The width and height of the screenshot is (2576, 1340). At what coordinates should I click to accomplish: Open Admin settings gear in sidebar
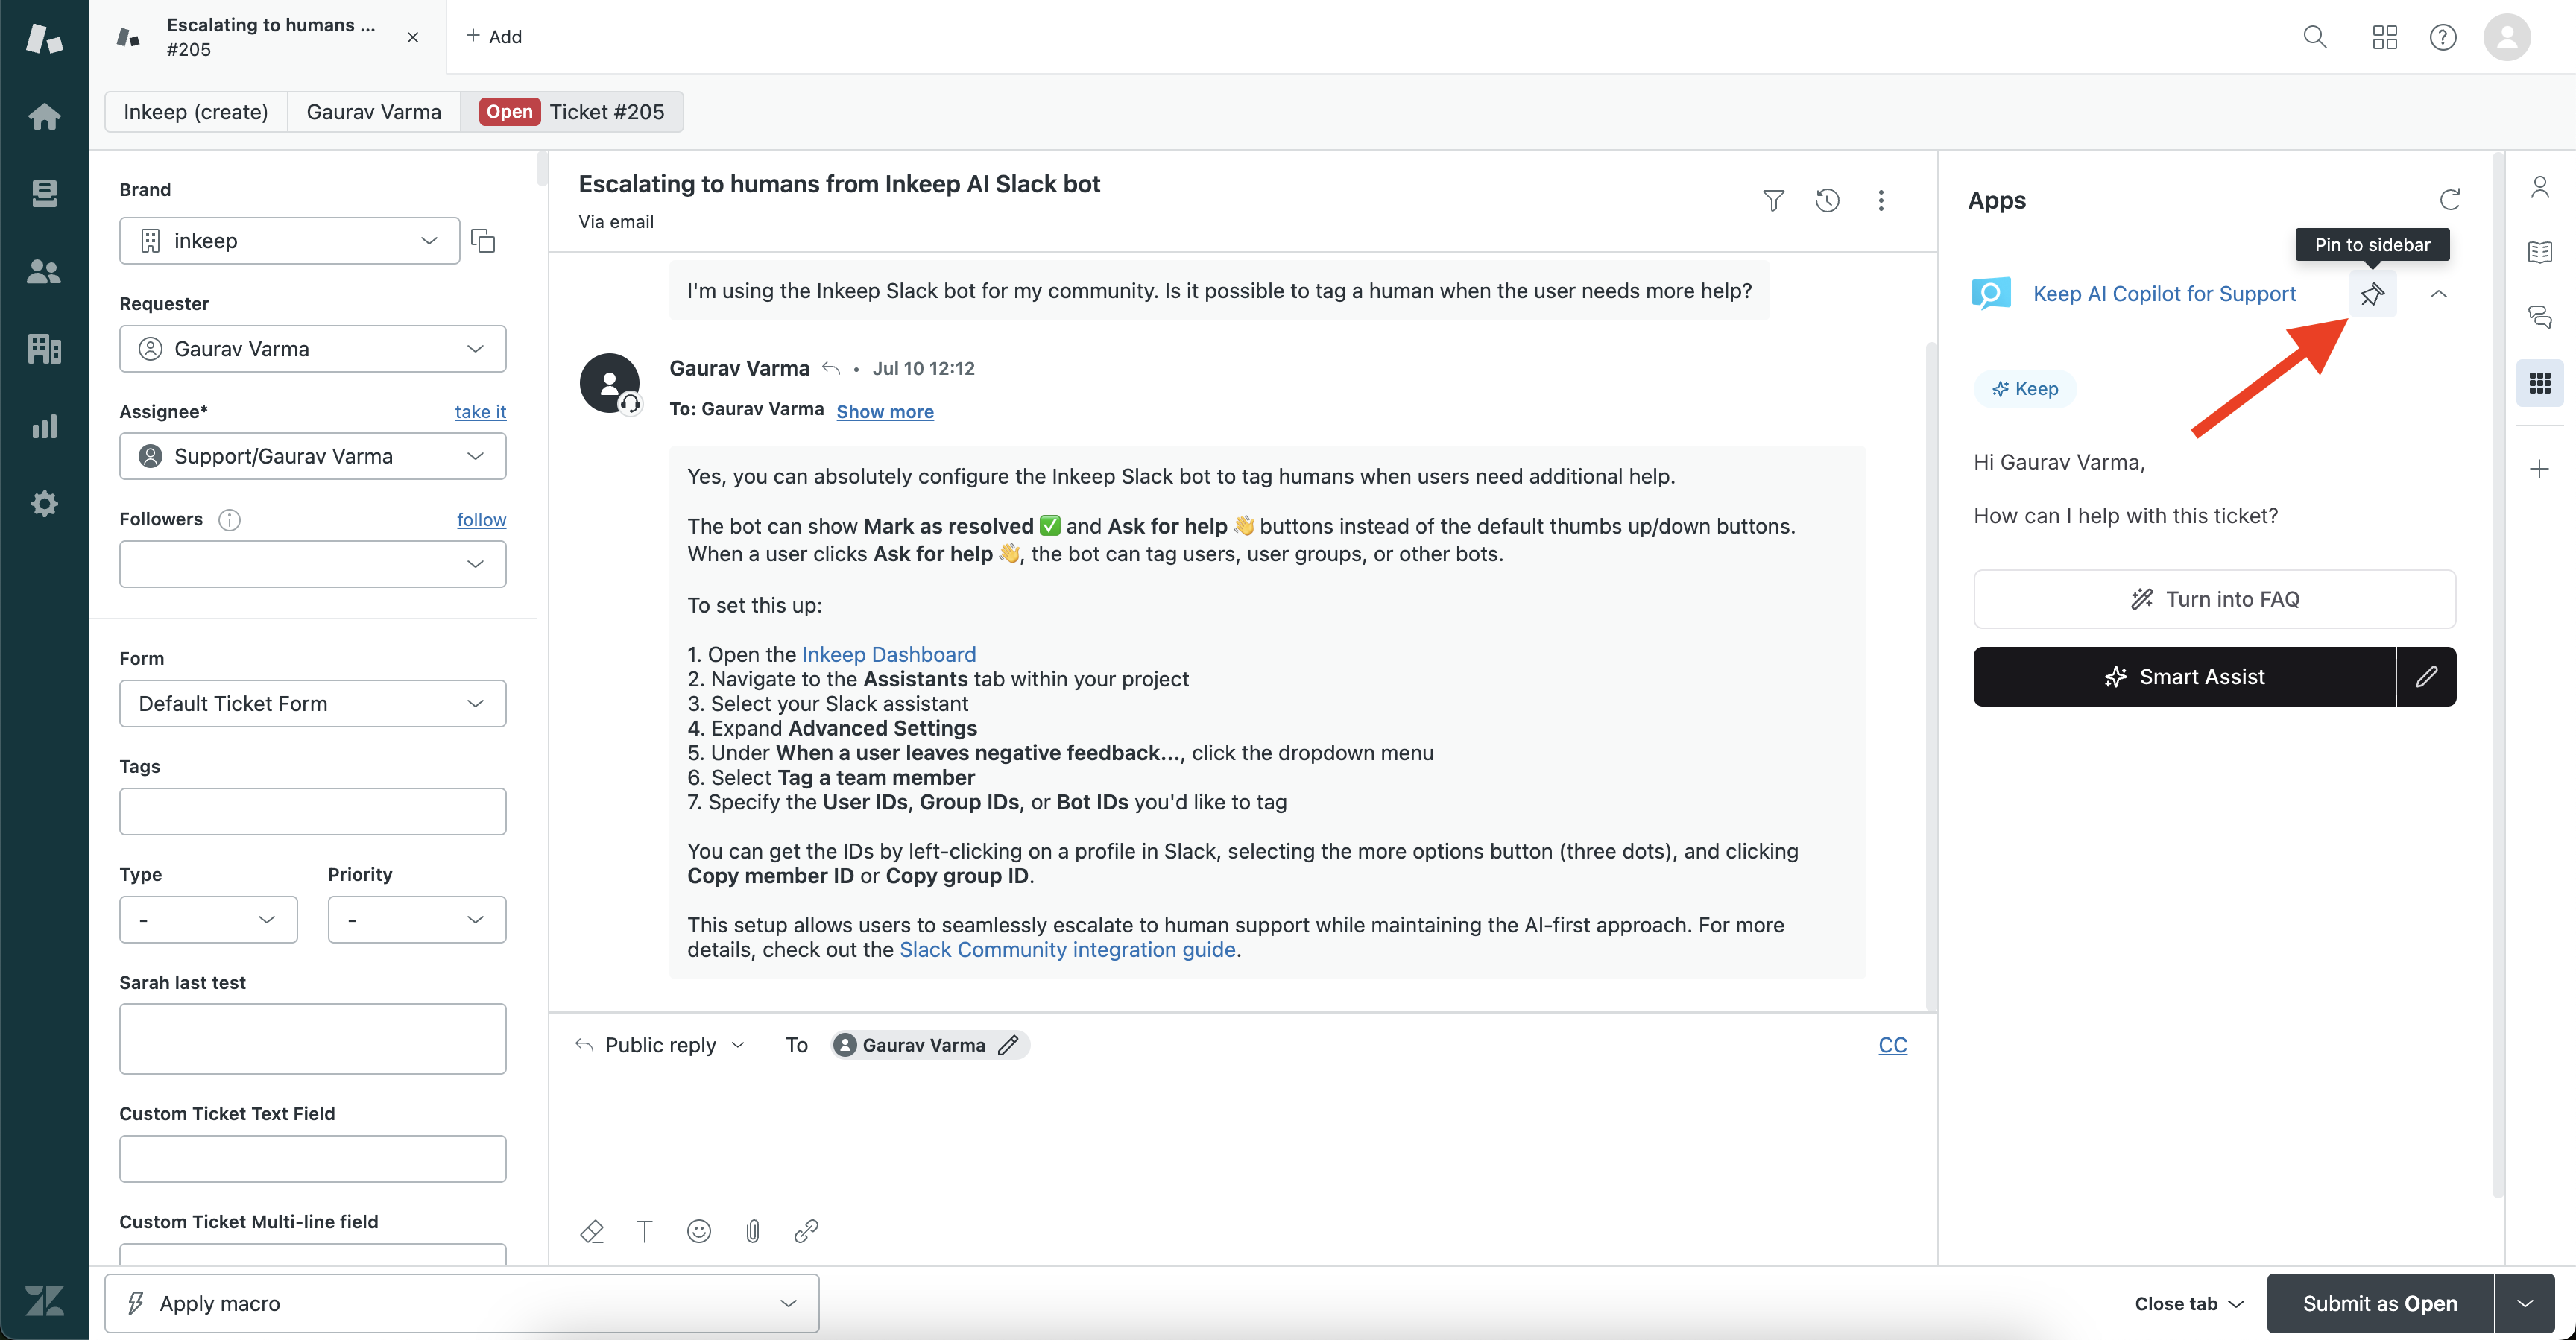tap(44, 504)
